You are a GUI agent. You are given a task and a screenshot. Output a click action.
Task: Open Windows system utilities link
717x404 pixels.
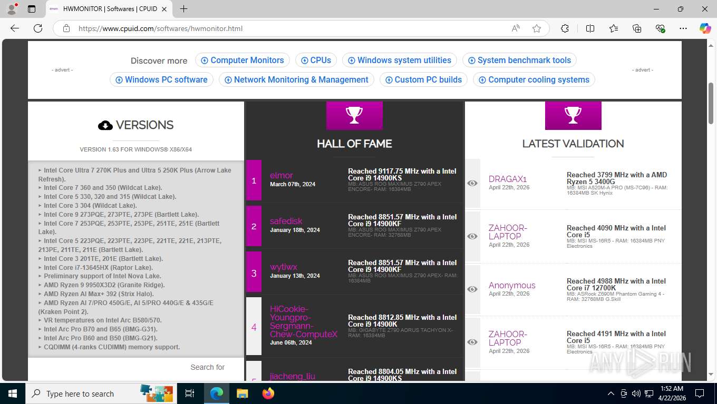[x=399, y=60]
